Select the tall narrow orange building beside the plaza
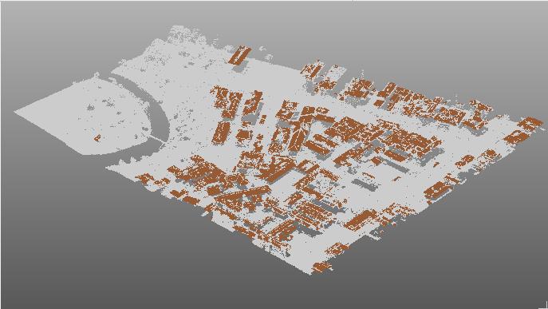This screenshot has height=309, width=548. (x=220, y=133)
